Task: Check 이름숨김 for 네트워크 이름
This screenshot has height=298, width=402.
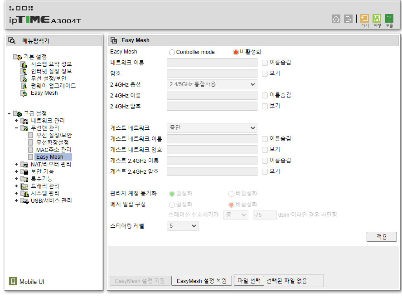Action: 265,63
